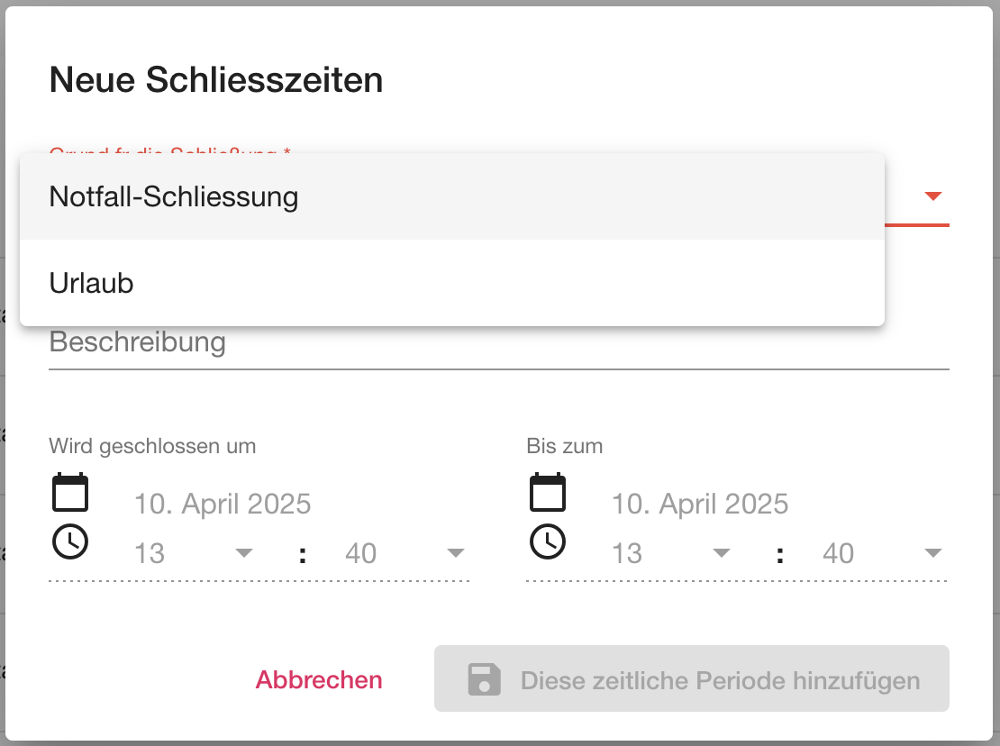The image size is (1000, 746).
Task: Click the calendar icon under Bis zum
Action: [x=548, y=493]
